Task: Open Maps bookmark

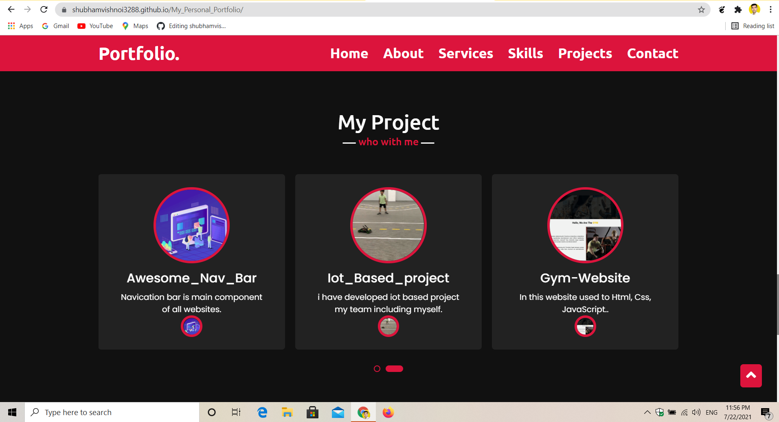Action: [135, 26]
